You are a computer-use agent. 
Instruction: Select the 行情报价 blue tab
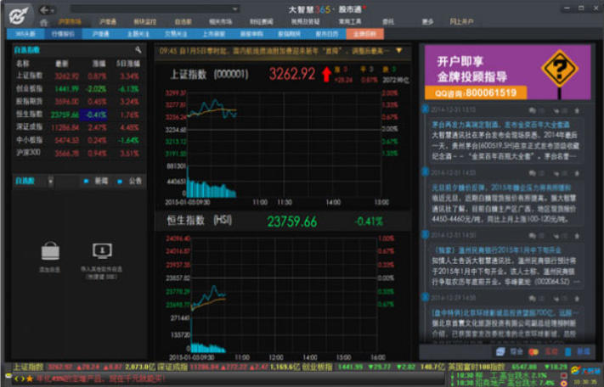click(63, 34)
